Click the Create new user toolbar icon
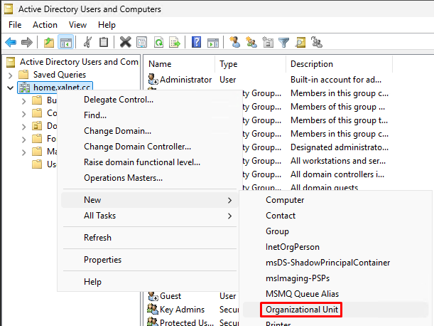The width and height of the screenshot is (434, 326). (x=235, y=43)
